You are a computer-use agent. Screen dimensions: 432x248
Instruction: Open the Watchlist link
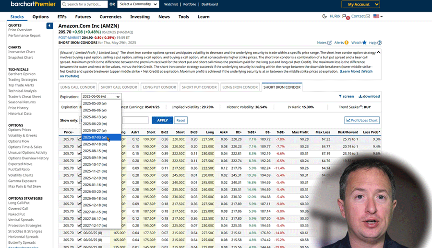[171, 4]
